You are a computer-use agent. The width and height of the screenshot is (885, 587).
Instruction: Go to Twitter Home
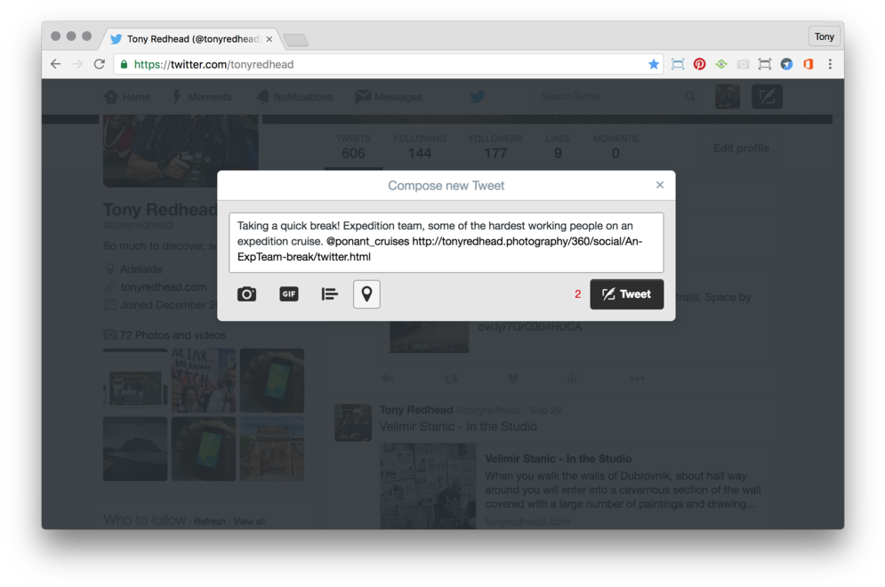click(x=127, y=97)
